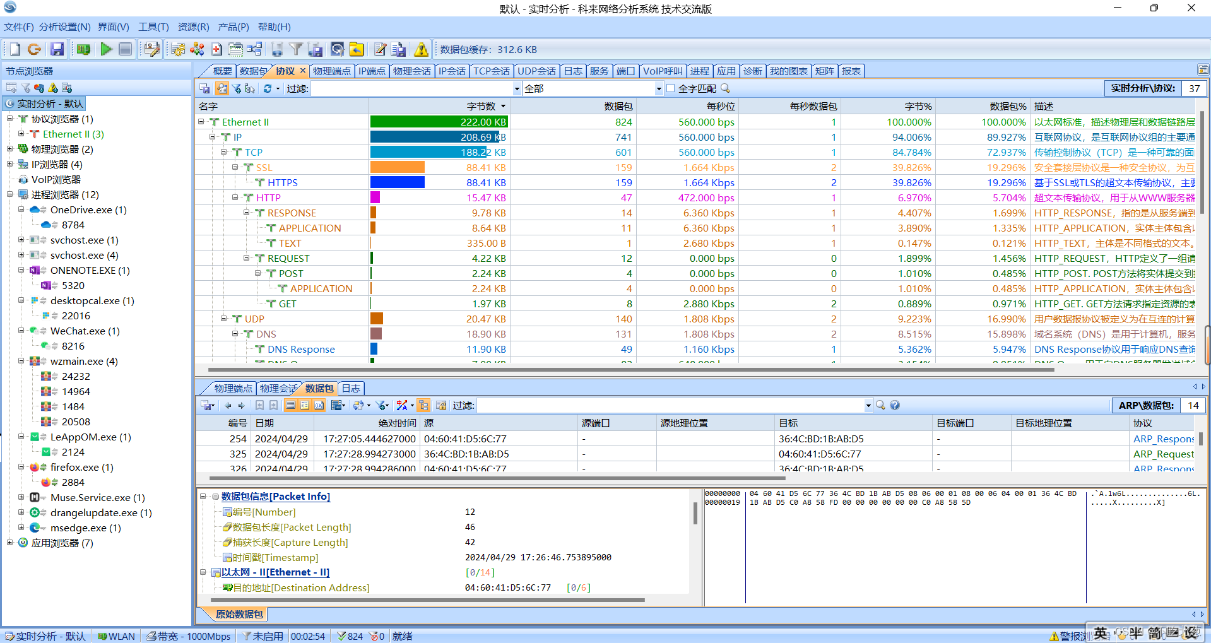Open the 工具(T) menu
This screenshot has width=1211, height=643.
coord(153,27)
